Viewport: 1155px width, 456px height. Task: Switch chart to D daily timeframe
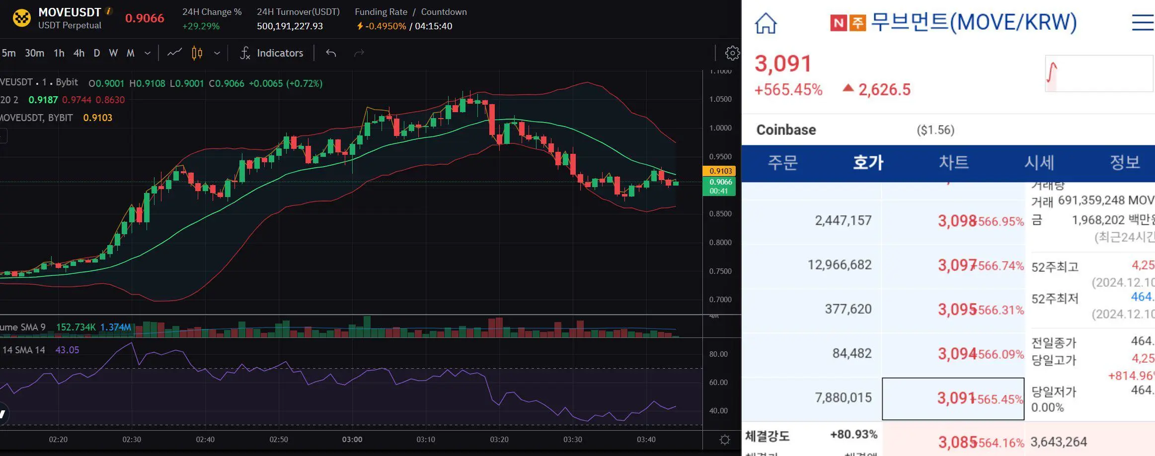pyautogui.click(x=97, y=53)
